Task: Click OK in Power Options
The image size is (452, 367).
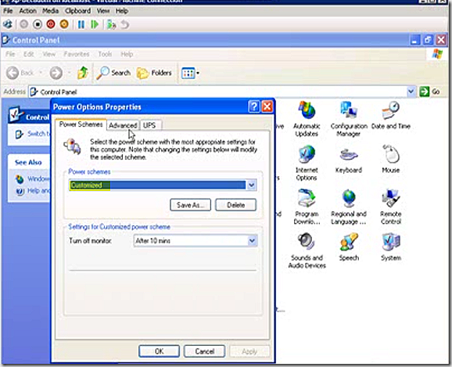Action: tap(159, 351)
